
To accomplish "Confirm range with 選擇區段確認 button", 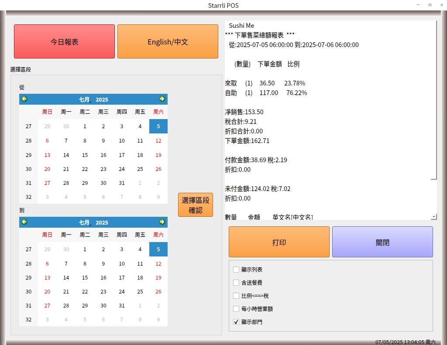I will click(195, 205).
